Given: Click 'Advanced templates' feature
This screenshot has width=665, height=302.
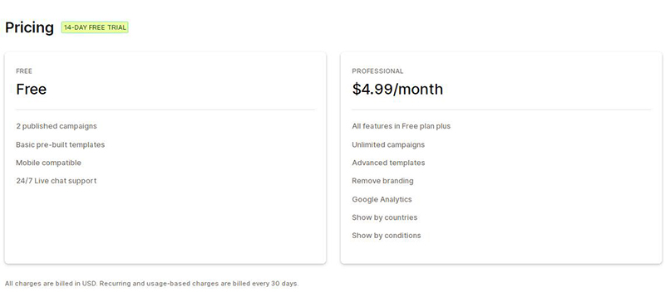Looking at the screenshot, I should point(388,163).
